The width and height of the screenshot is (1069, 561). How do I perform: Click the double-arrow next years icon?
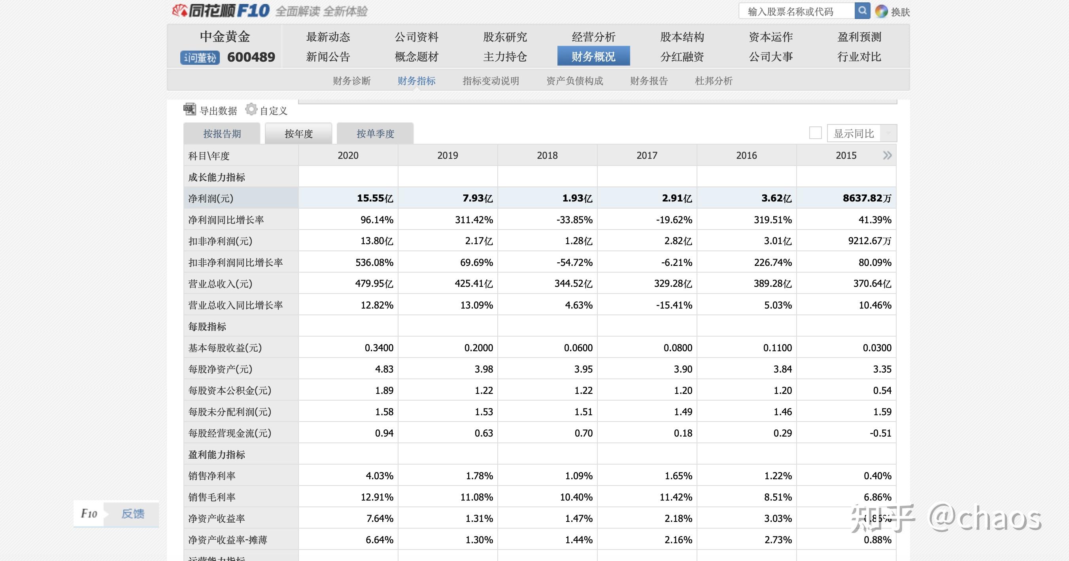(x=887, y=156)
